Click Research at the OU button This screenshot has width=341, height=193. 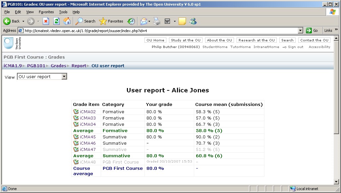pos(256,40)
